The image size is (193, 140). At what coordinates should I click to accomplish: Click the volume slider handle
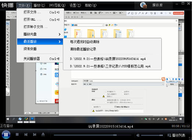pos(161,135)
